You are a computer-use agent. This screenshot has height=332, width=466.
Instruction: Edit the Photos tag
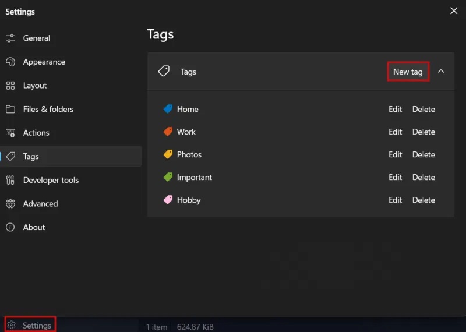point(396,154)
